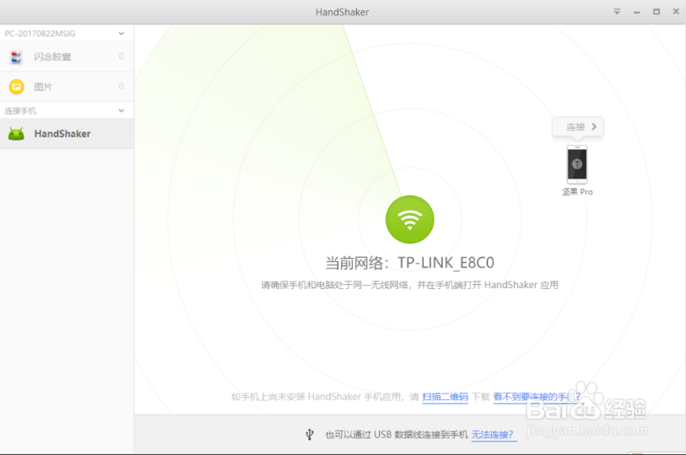Open the title bar dropdown menu icon
This screenshot has width=686, height=455.
617,12
